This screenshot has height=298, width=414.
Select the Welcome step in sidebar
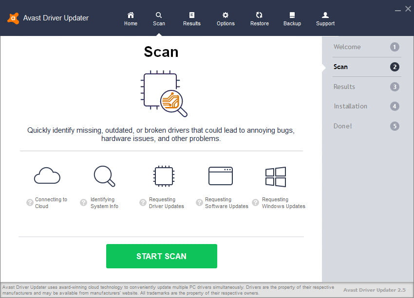366,47
